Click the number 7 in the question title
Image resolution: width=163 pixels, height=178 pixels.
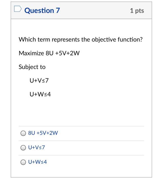point(58,11)
